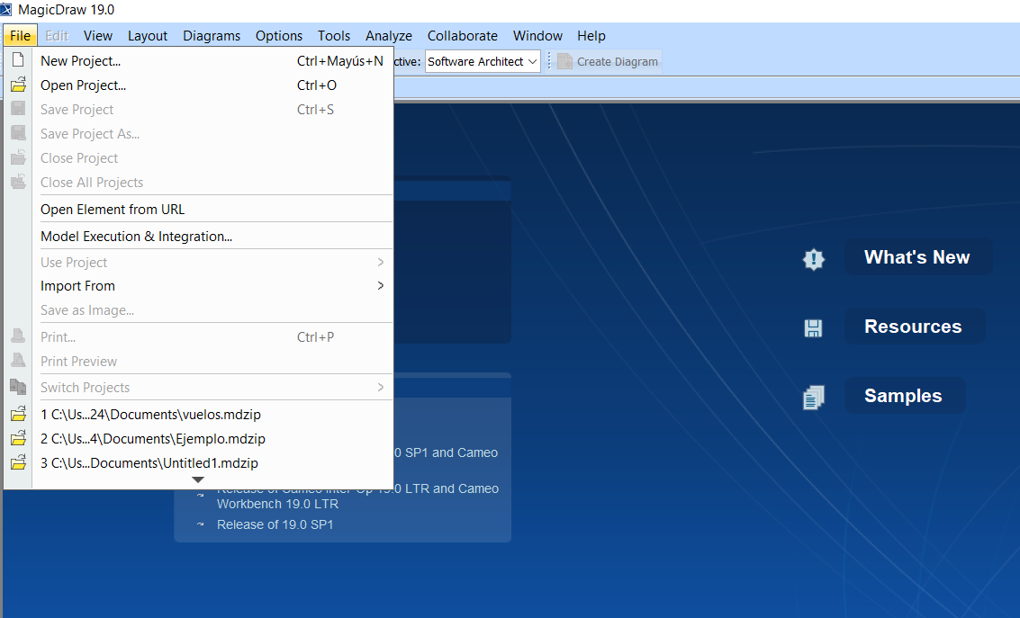Click the Samples documents icon

tap(813, 397)
